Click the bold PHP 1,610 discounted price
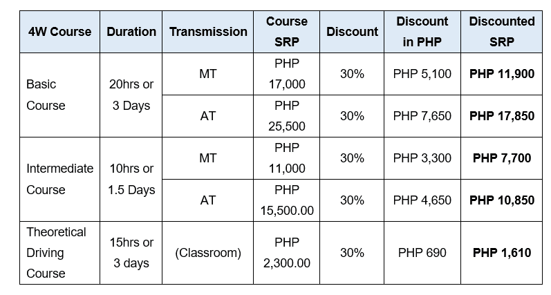Viewport: 551px width, 295px height. pyautogui.click(x=502, y=253)
